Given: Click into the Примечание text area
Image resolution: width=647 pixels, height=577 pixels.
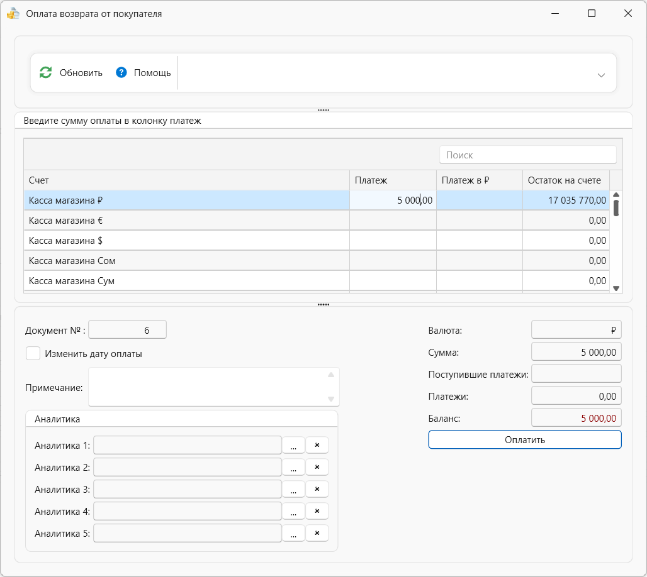Looking at the screenshot, I should click(214, 387).
